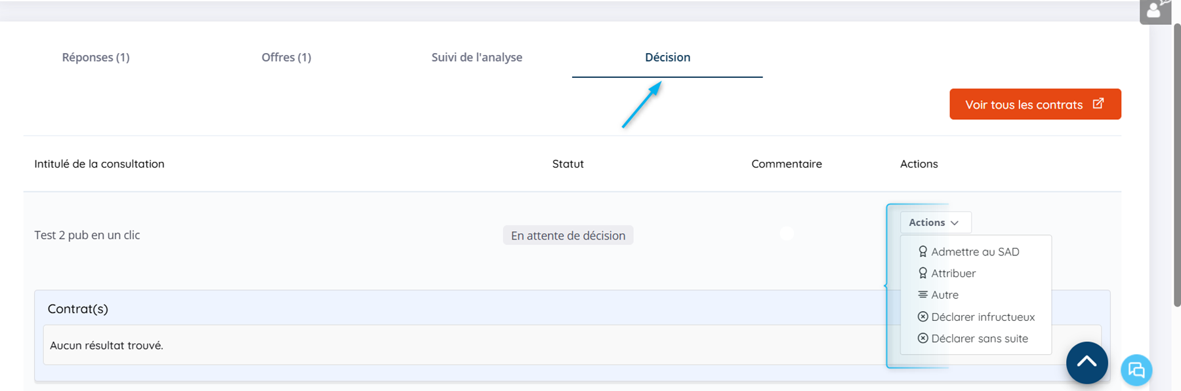Click the Voir tous les contrats button
Screen dimensions: 1181x391
(x=1035, y=104)
